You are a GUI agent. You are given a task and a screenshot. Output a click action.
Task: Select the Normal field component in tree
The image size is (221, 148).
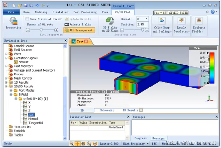33,119
